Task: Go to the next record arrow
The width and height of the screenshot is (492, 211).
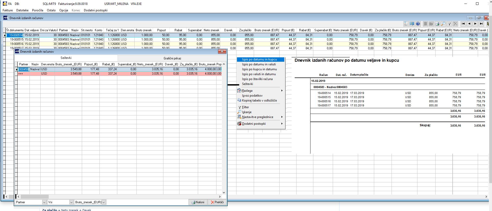Action: click(475, 24)
